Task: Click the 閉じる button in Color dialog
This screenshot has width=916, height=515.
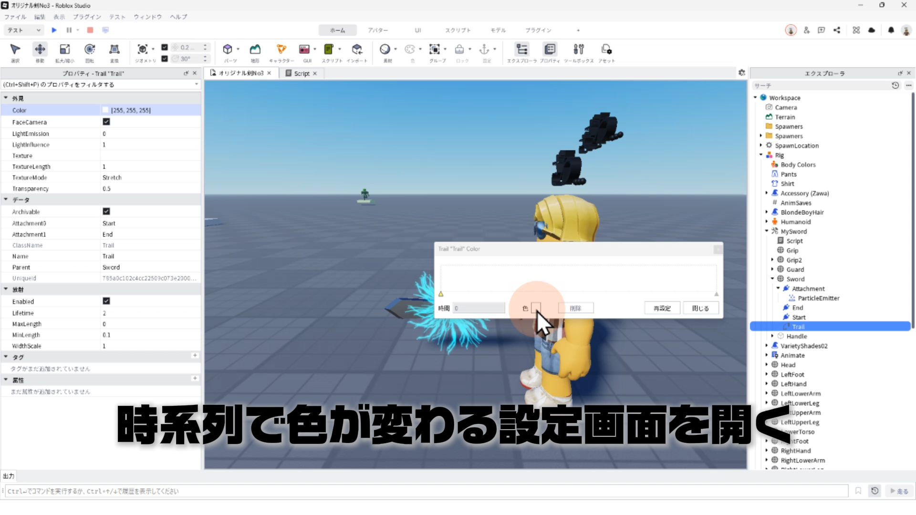Action: [x=700, y=308]
